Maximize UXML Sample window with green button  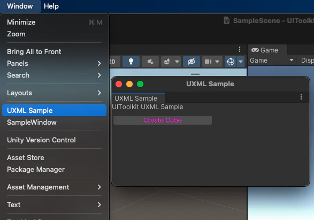click(x=140, y=84)
